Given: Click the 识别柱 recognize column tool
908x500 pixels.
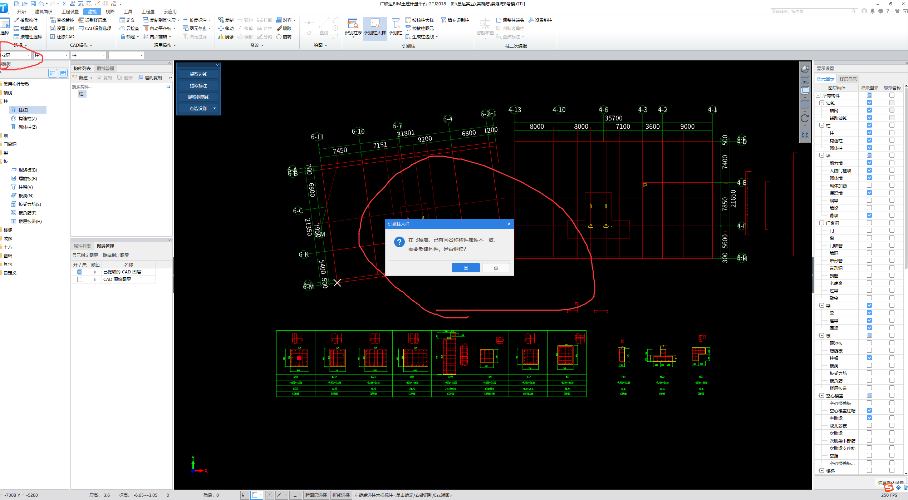Looking at the screenshot, I should coord(396,27).
